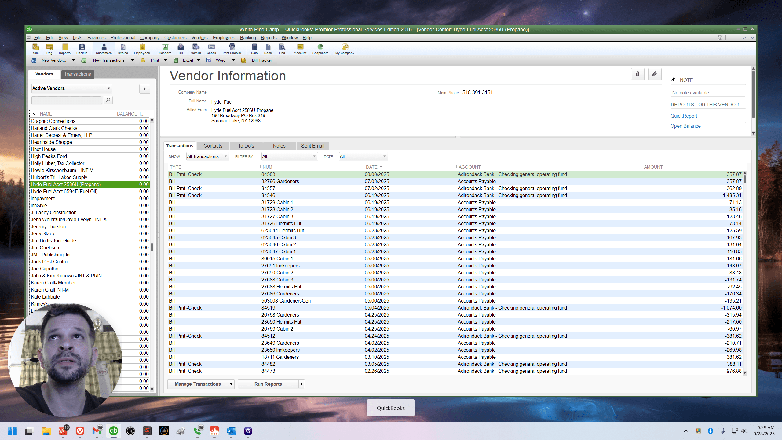Open the DATE filter dropdown
This screenshot has height=440, width=782.
coord(364,156)
